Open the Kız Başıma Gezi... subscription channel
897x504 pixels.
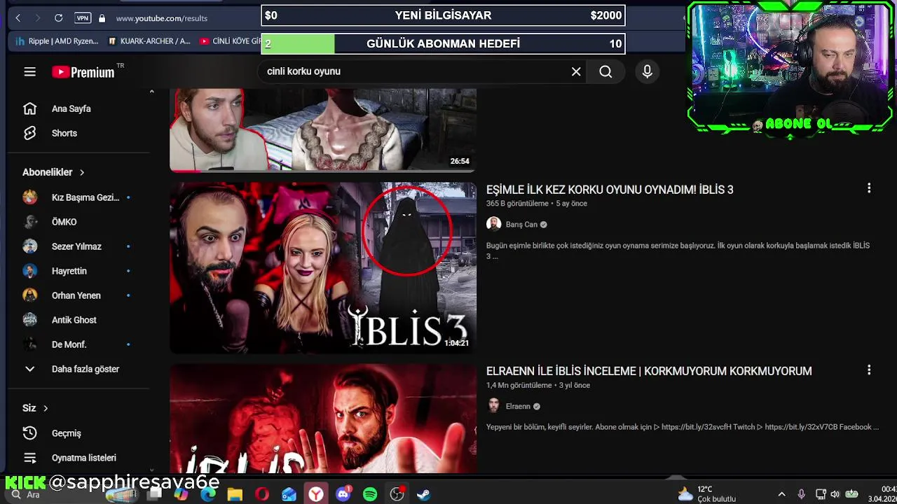pos(80,197)
